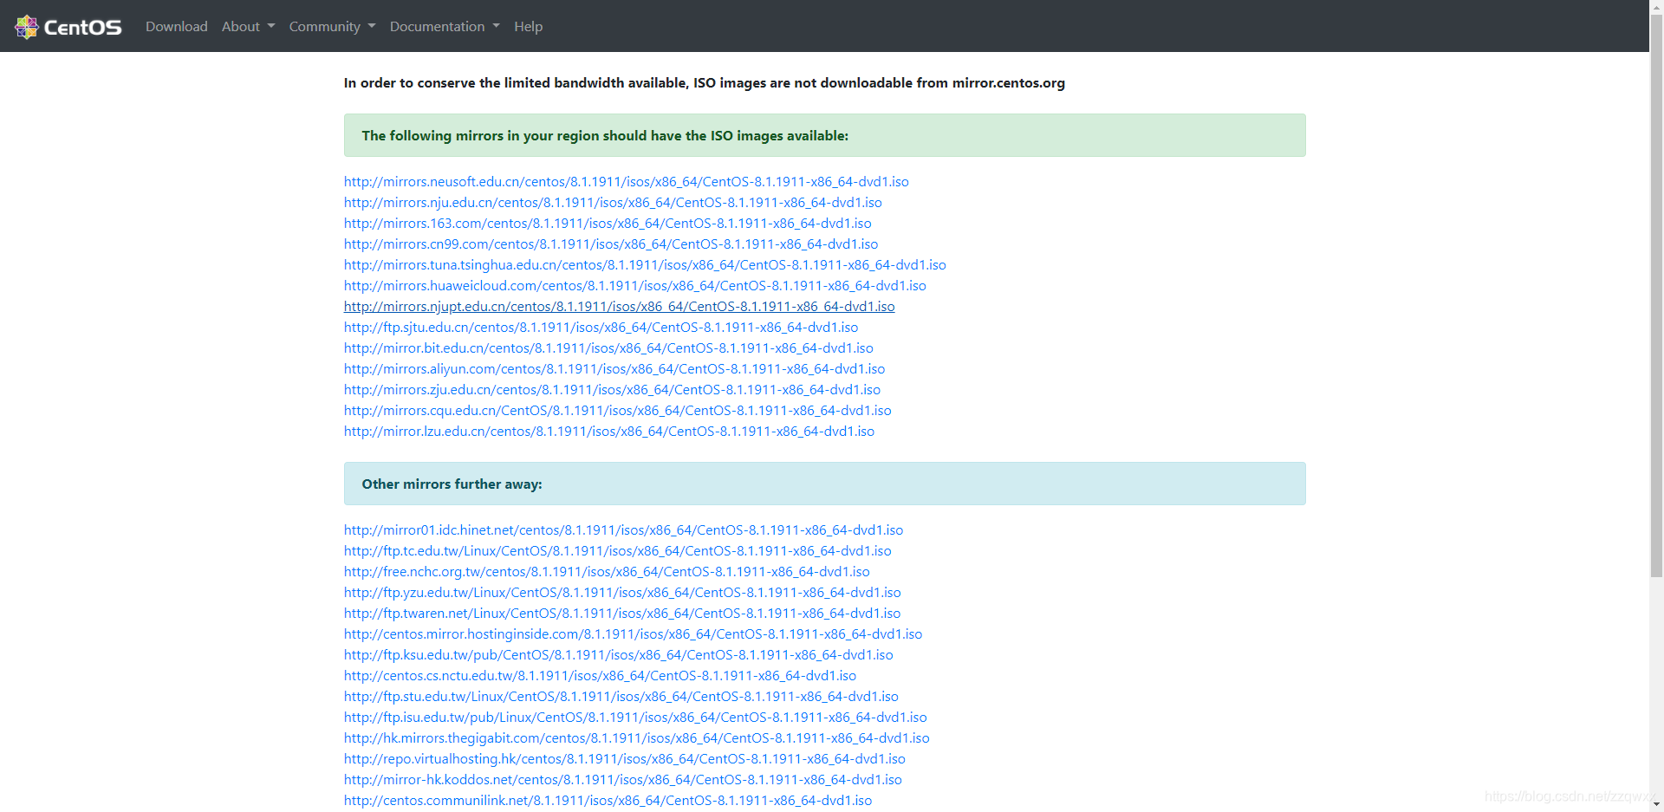Screen dimensions: 1664x812
Task: Open the ftp.sjtu.edu.cn ISO link
Action: 601,328
